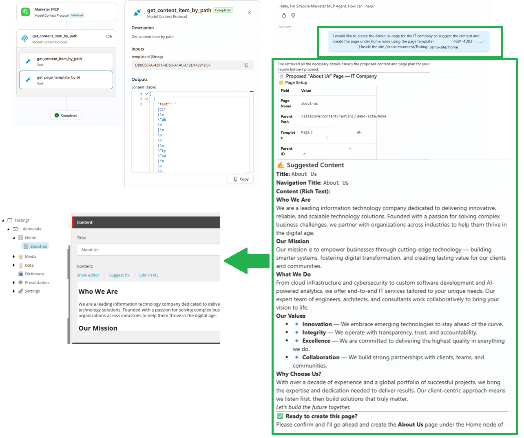Click the Suggested Content writing-hand emoji
The width and height of the screenshot is (524, 438).
[281, 165]
